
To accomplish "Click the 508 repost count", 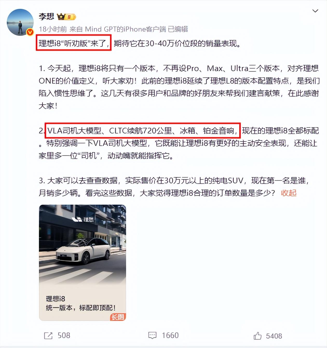I will [x=64, y=336].
